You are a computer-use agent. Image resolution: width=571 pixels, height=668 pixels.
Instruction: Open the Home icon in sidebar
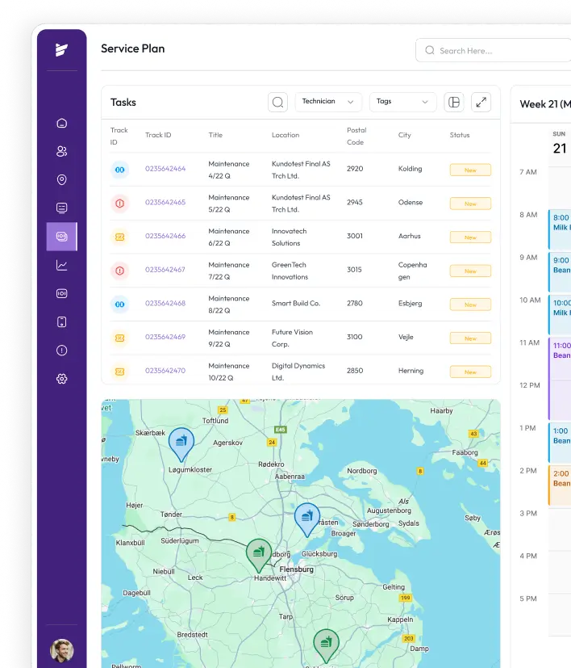tap(62, 124)
